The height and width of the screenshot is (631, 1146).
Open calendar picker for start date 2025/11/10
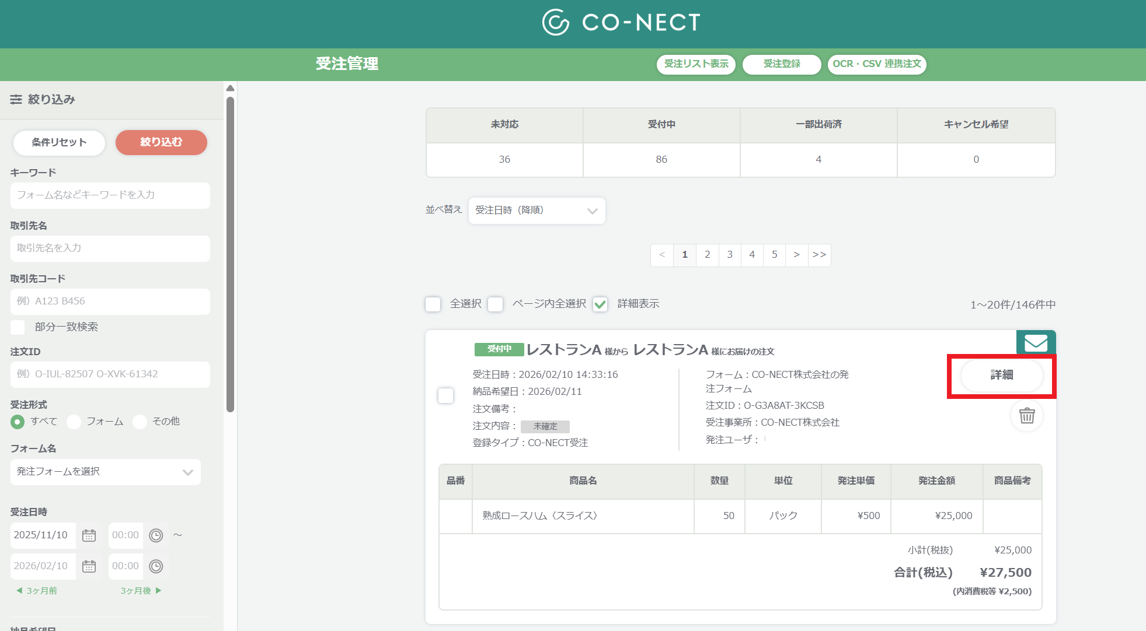tap(89, 535)
